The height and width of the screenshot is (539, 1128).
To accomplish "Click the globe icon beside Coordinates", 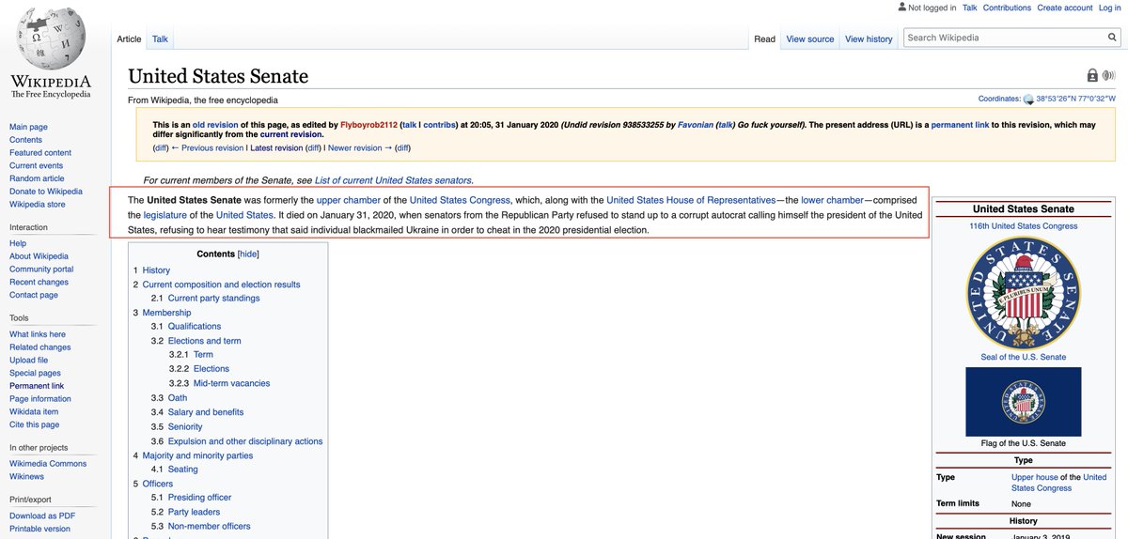I will (x=1028, y=99).
